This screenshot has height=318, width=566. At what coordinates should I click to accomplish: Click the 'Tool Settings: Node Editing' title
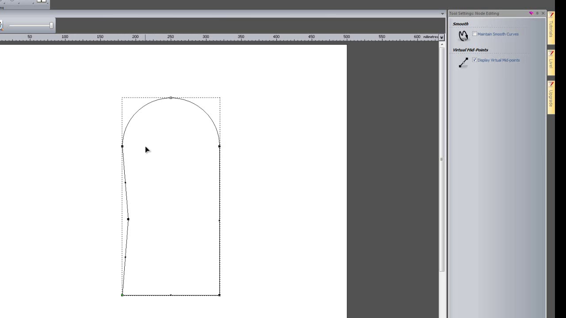coord(474,13)
